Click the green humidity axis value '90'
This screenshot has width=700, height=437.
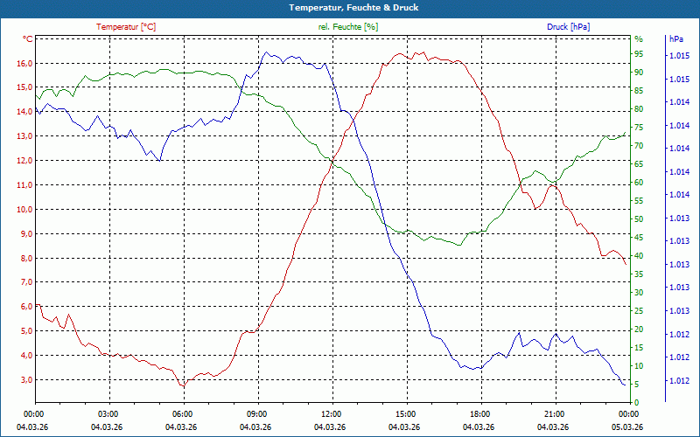tap(639, 73)
